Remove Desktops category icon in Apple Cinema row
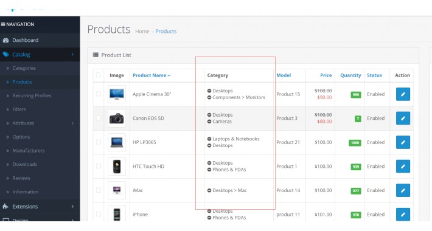Screen dimensions: 432x231 (x=209, y=91)
